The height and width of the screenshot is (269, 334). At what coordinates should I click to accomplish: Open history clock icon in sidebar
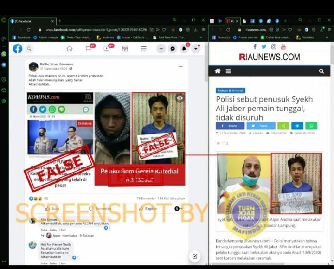click(x=4, y=79)
